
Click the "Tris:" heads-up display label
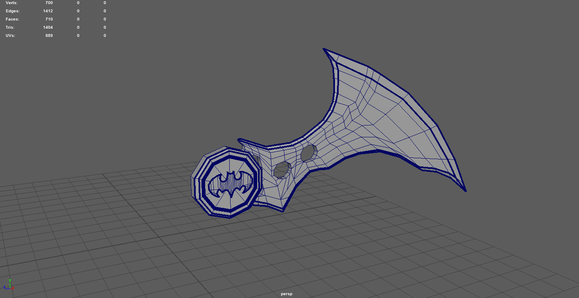(x=10, y=27)
